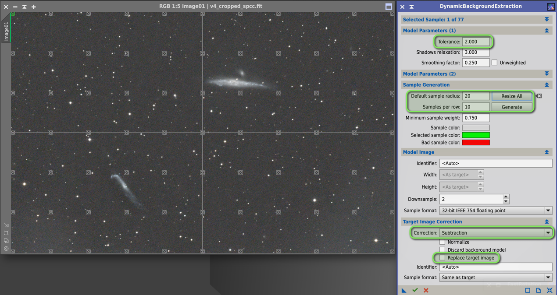Image resolution: width=557 pixels, height=295 pixels.
Task: Shade the image window with the up-arrow icon
Action: coord(24,7)
